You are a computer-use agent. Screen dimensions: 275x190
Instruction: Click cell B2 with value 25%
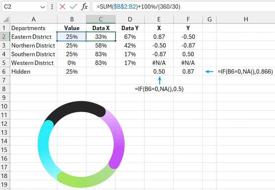tap(72, 37)
